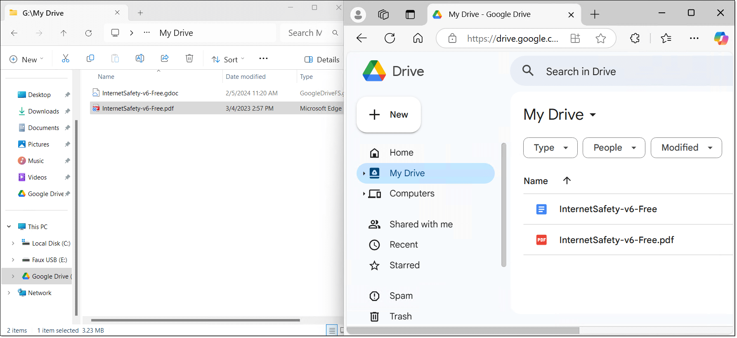Image resolution: width=737 pixels, height=338 pixels.
Task: Click the Explorer horizontal scrollbar
Action: click(195, 320)
